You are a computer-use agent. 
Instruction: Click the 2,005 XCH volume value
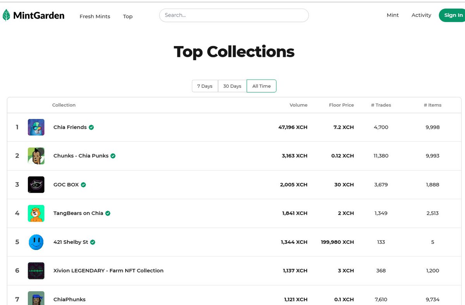click(294, 184)
